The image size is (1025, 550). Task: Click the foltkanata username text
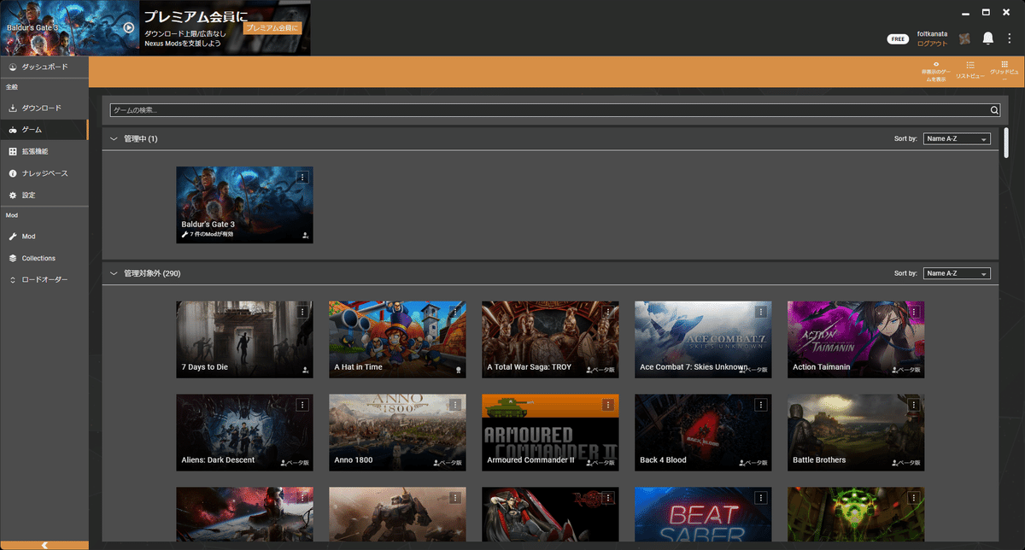point(933,34)
